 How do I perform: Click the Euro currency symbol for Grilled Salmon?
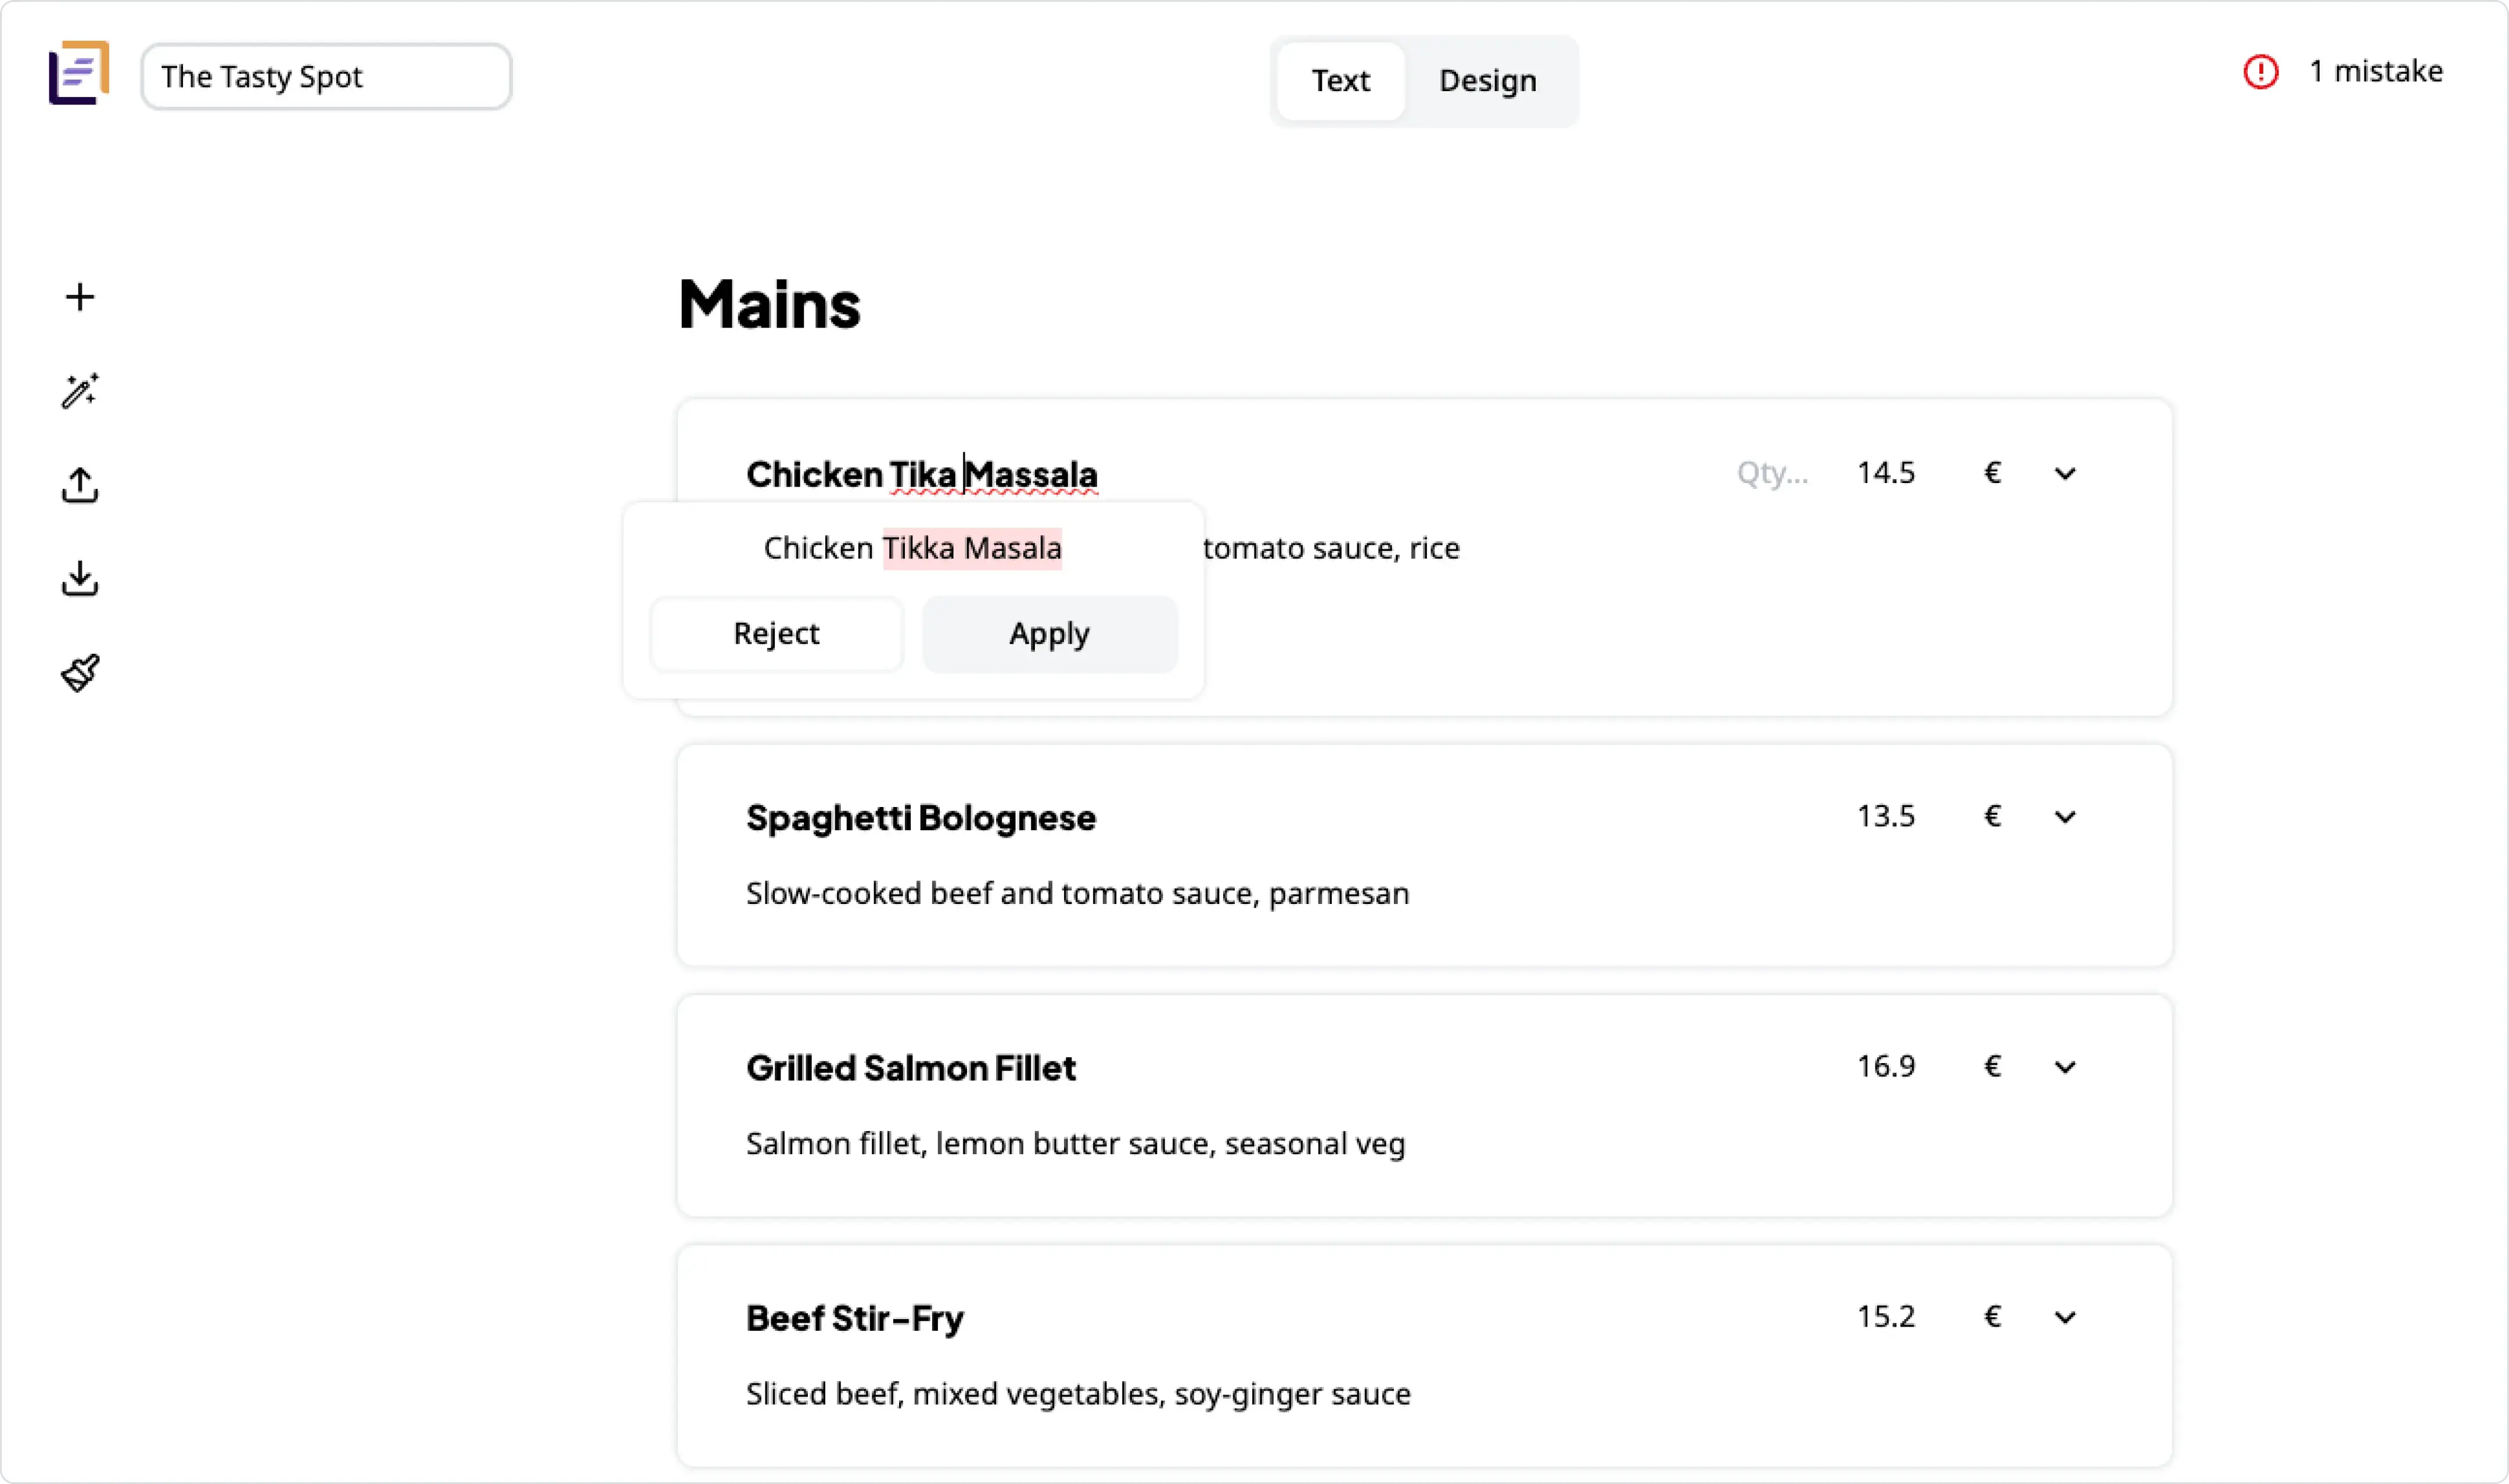pyautogui.click(x=1992, y=1066)
